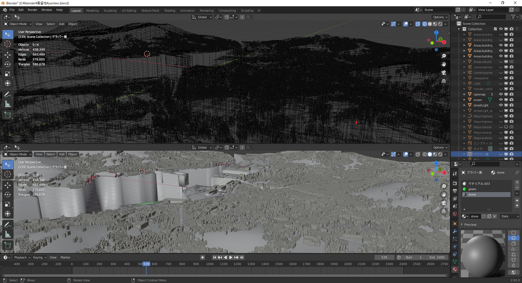Open Global orientation dropdown in upper viewport

(x=202, y=17)
